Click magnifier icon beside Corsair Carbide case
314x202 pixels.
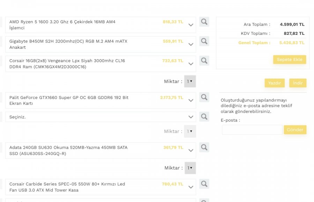(x=204, y=184)
